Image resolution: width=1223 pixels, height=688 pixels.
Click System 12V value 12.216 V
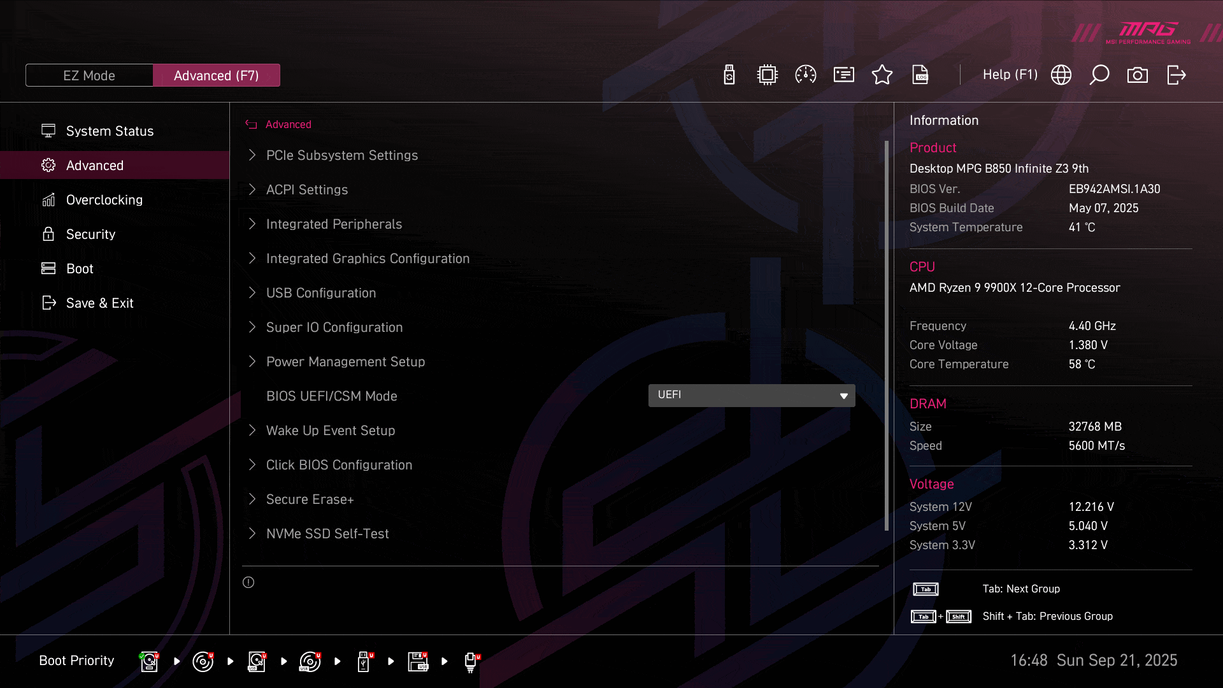point(1091,506)
